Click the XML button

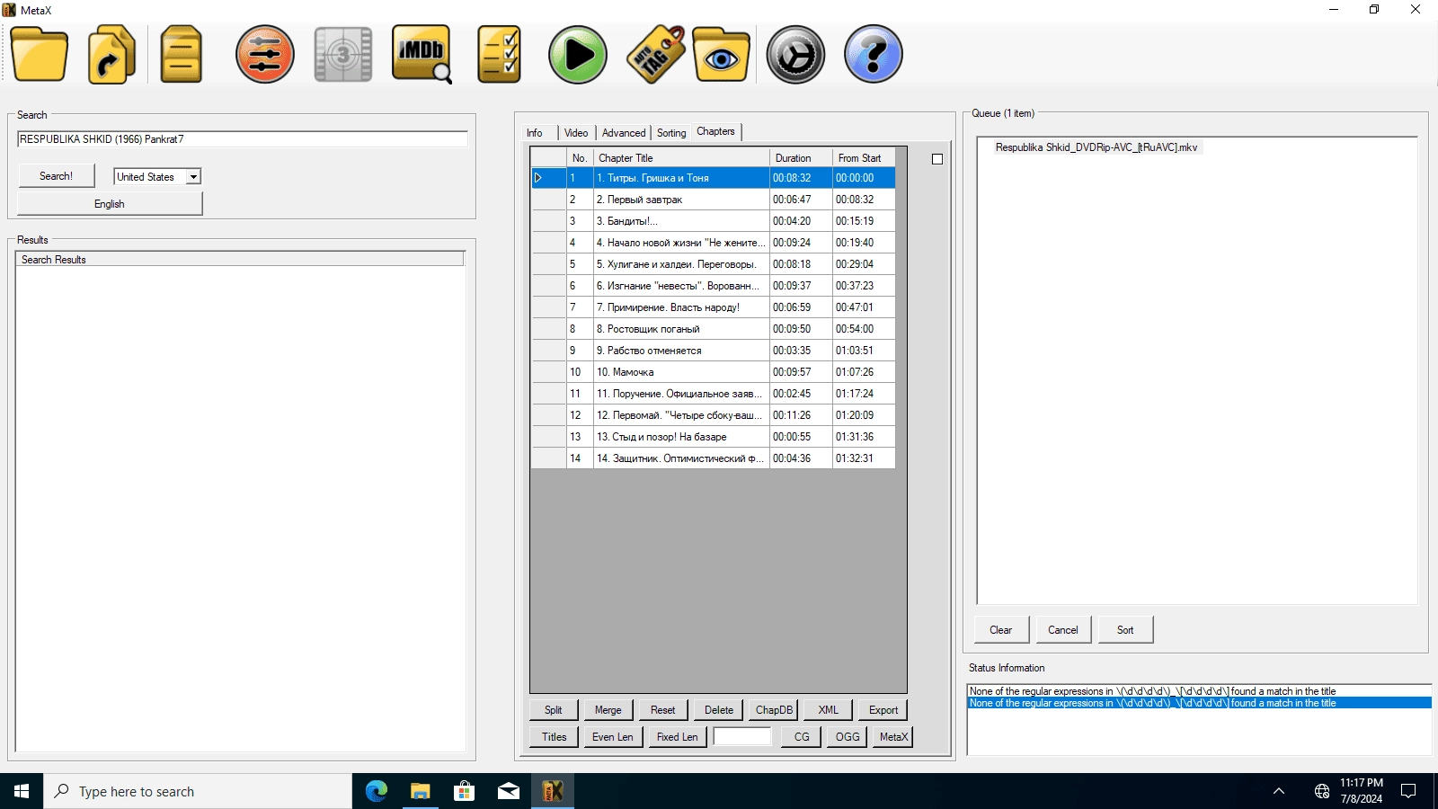829,710
